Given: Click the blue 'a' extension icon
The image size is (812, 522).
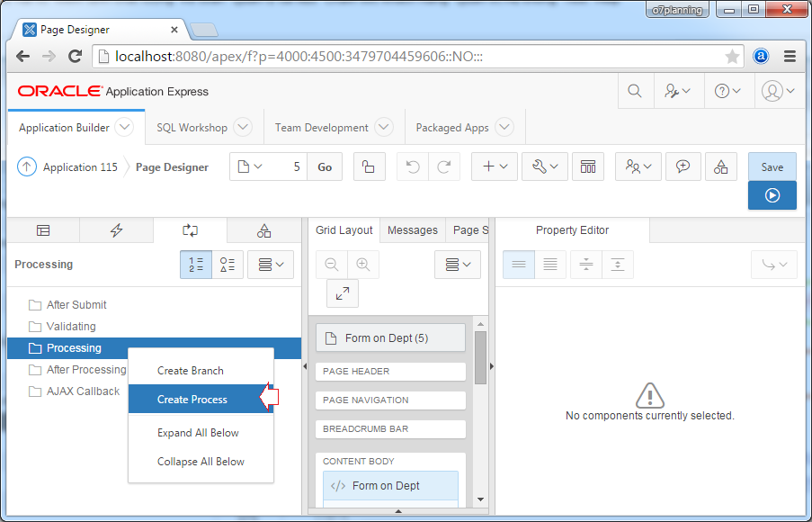Looking at the screenshot, I should pyautogui.click(x=761, y=56).
